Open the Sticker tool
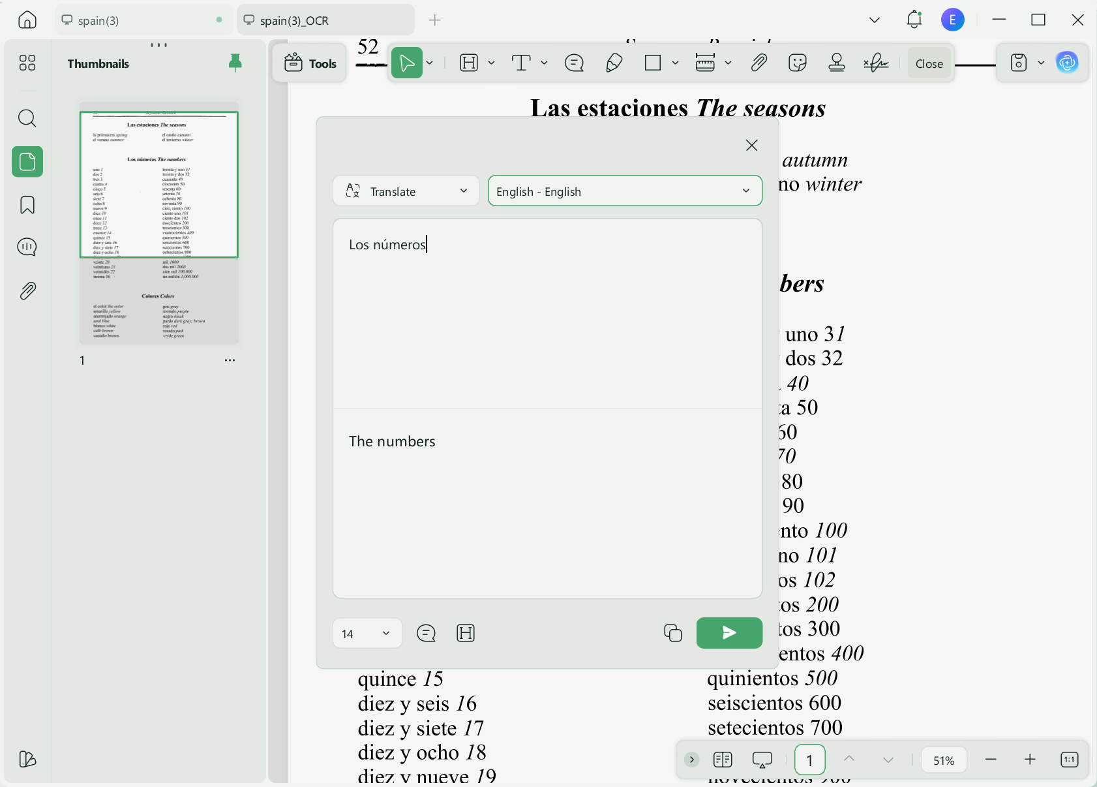This screenshot has width=1097, height=787. click(x=798, y=63)
